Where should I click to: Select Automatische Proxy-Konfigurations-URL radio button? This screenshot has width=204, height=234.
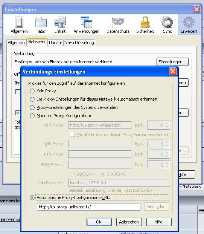click(x=32, y=197)
